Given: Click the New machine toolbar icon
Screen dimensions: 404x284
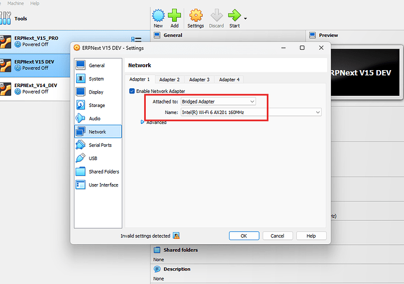Looking at the screenshot, I should 158,18.
